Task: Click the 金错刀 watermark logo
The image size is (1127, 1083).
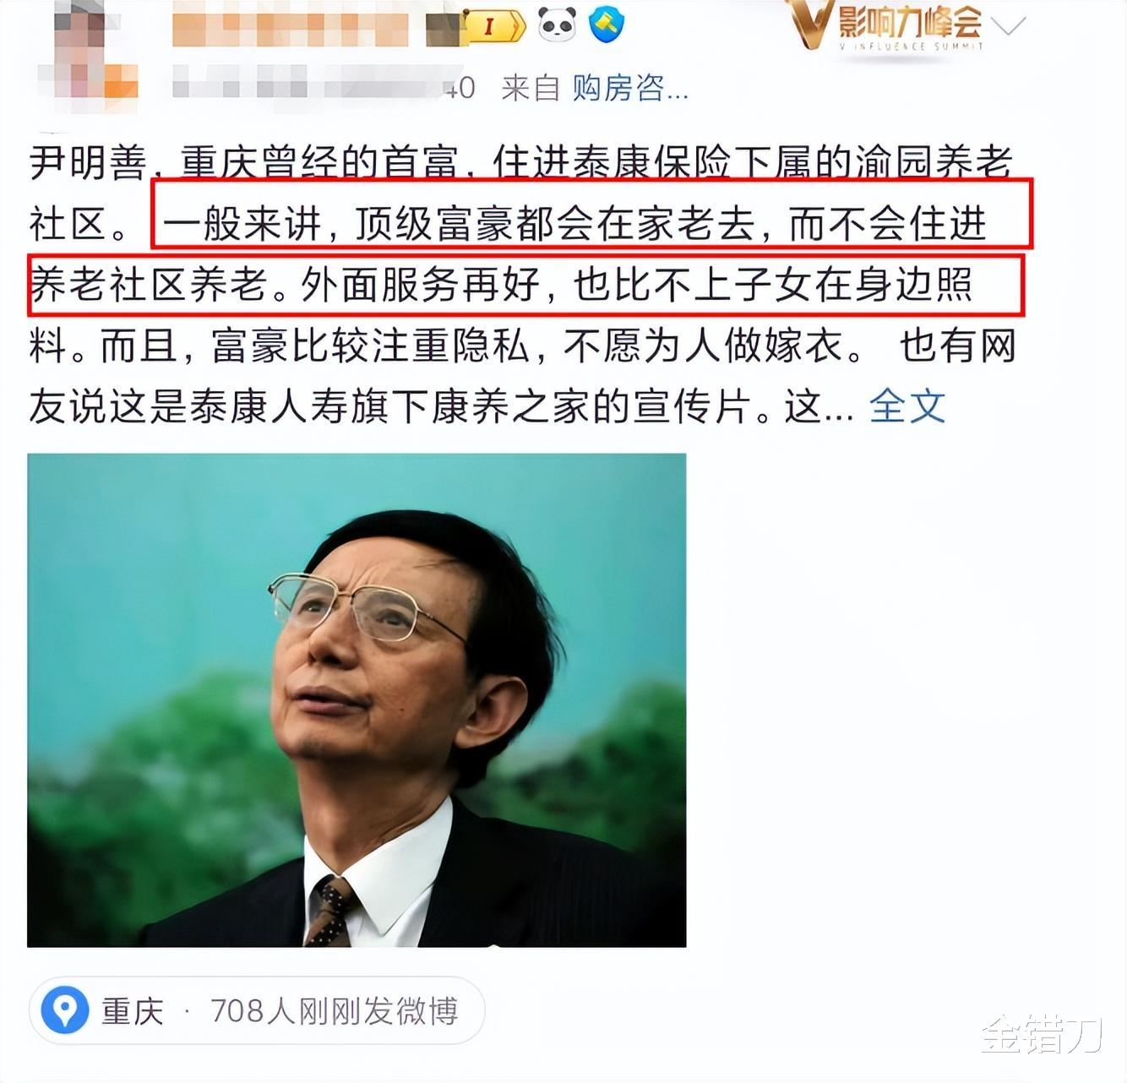Action: point(1042,1035)
